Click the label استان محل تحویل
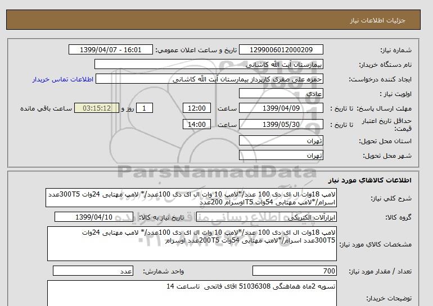Viewport: 433px width, 306px height. (385, 141)
